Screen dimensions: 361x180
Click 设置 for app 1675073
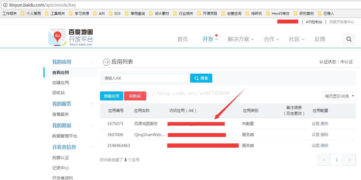[315, 124]
